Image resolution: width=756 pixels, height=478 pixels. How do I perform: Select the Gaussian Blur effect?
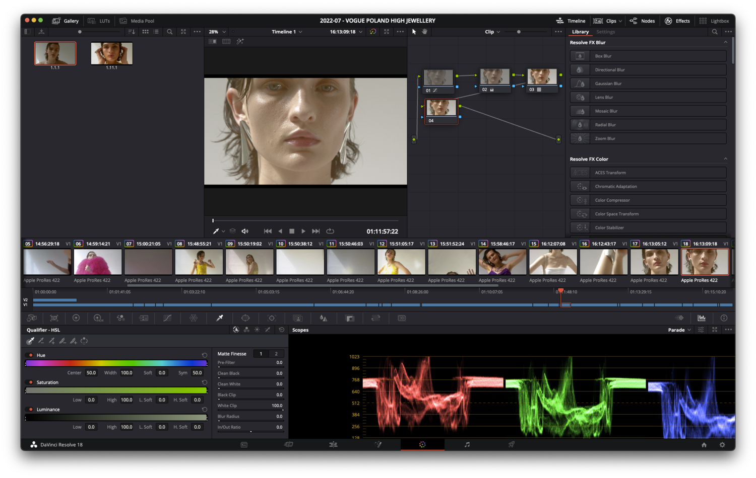tap(648, 84)
